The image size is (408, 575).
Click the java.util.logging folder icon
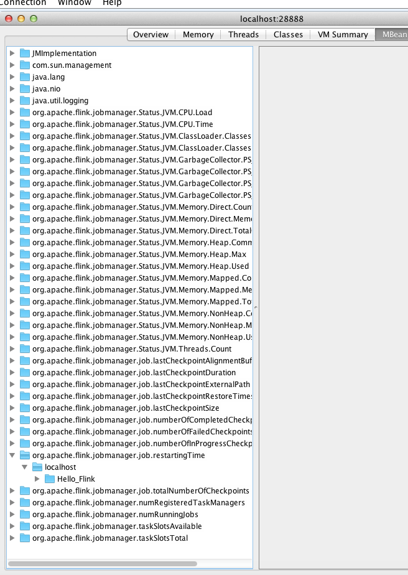coord(25,101)
